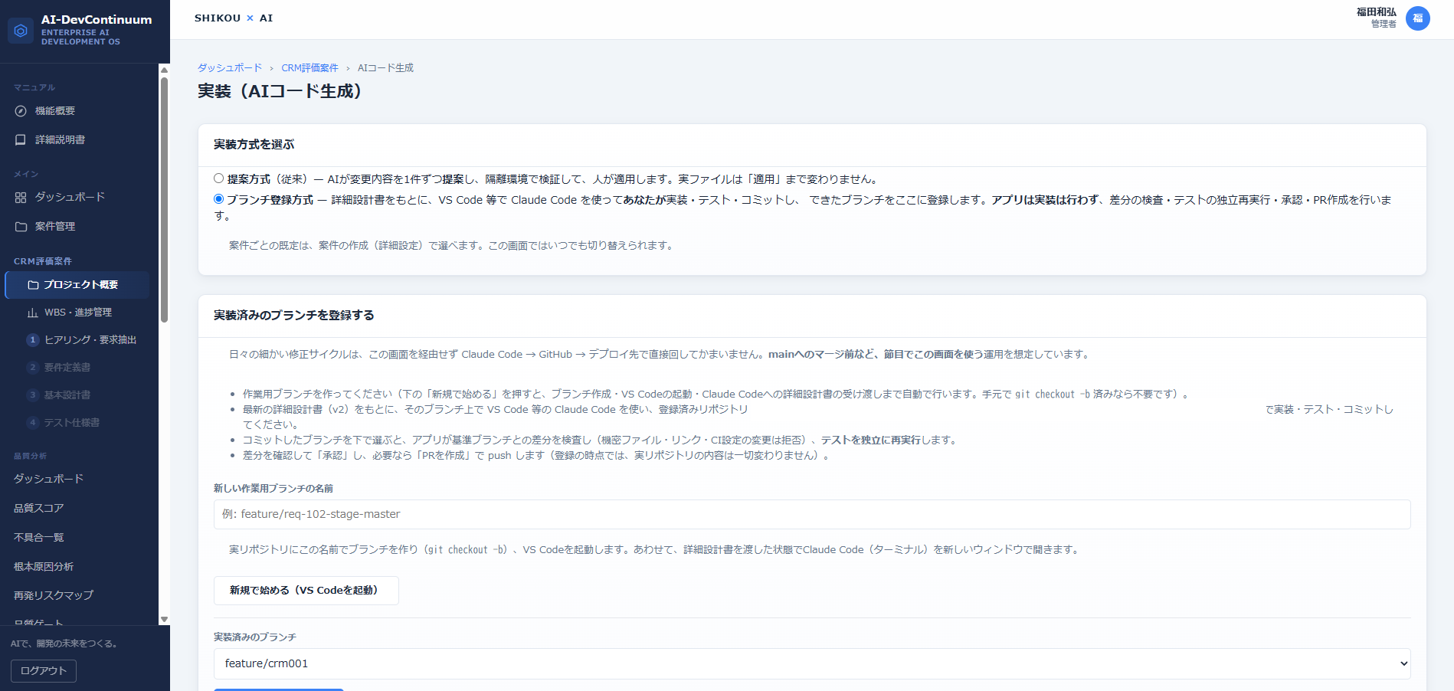Screen dimensions: 1454x691
Task: Click the CRM評価案件 sidebar section header
Action: 43,261
